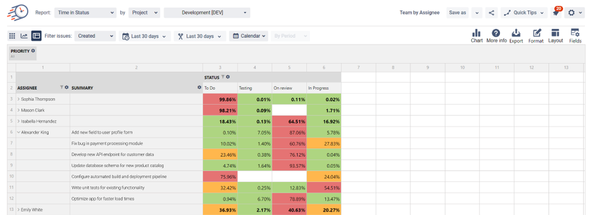Screen dimensions: 589x215
Task: Expand the Sophia Thompson row
Action: [x=18, y=100]
